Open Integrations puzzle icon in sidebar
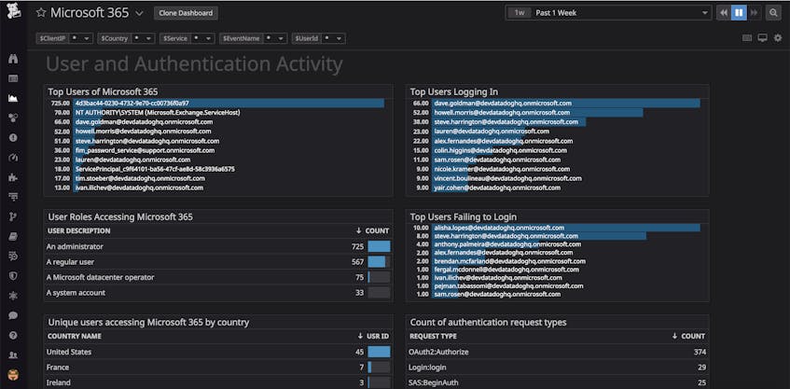The width and height of the screenshot is (790, 389). click(x=14, y=177)
